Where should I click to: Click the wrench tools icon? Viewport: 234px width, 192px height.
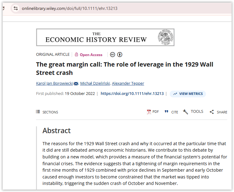click(x=185, y=112)
